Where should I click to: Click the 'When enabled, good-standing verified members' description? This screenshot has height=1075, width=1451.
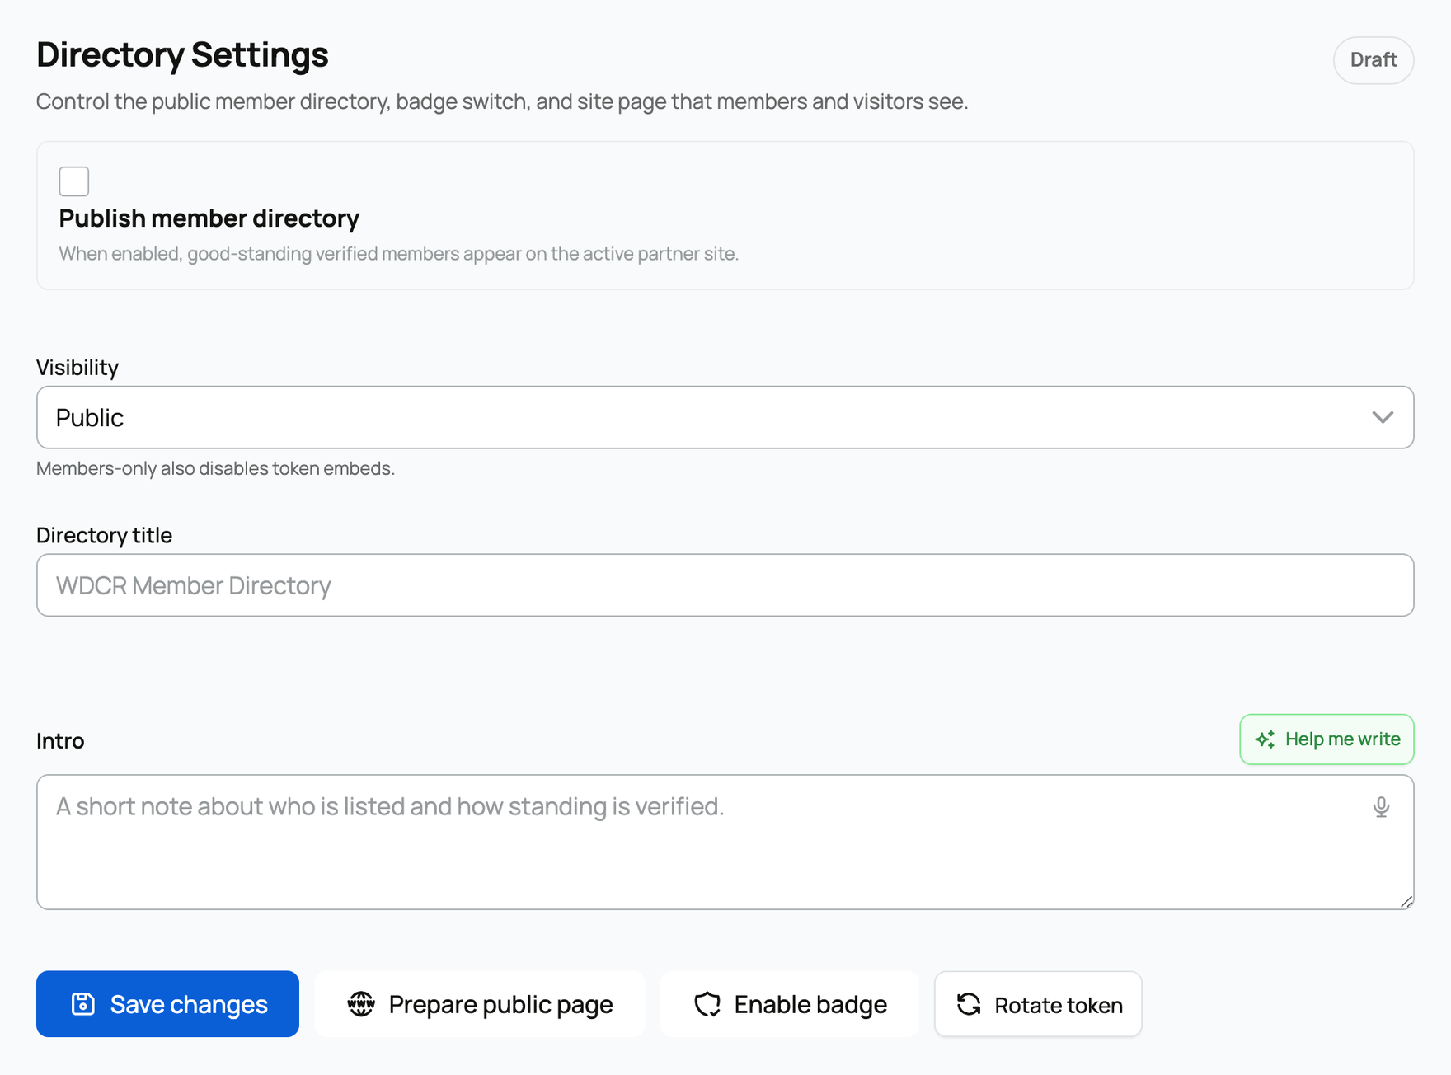pos(398,254)
